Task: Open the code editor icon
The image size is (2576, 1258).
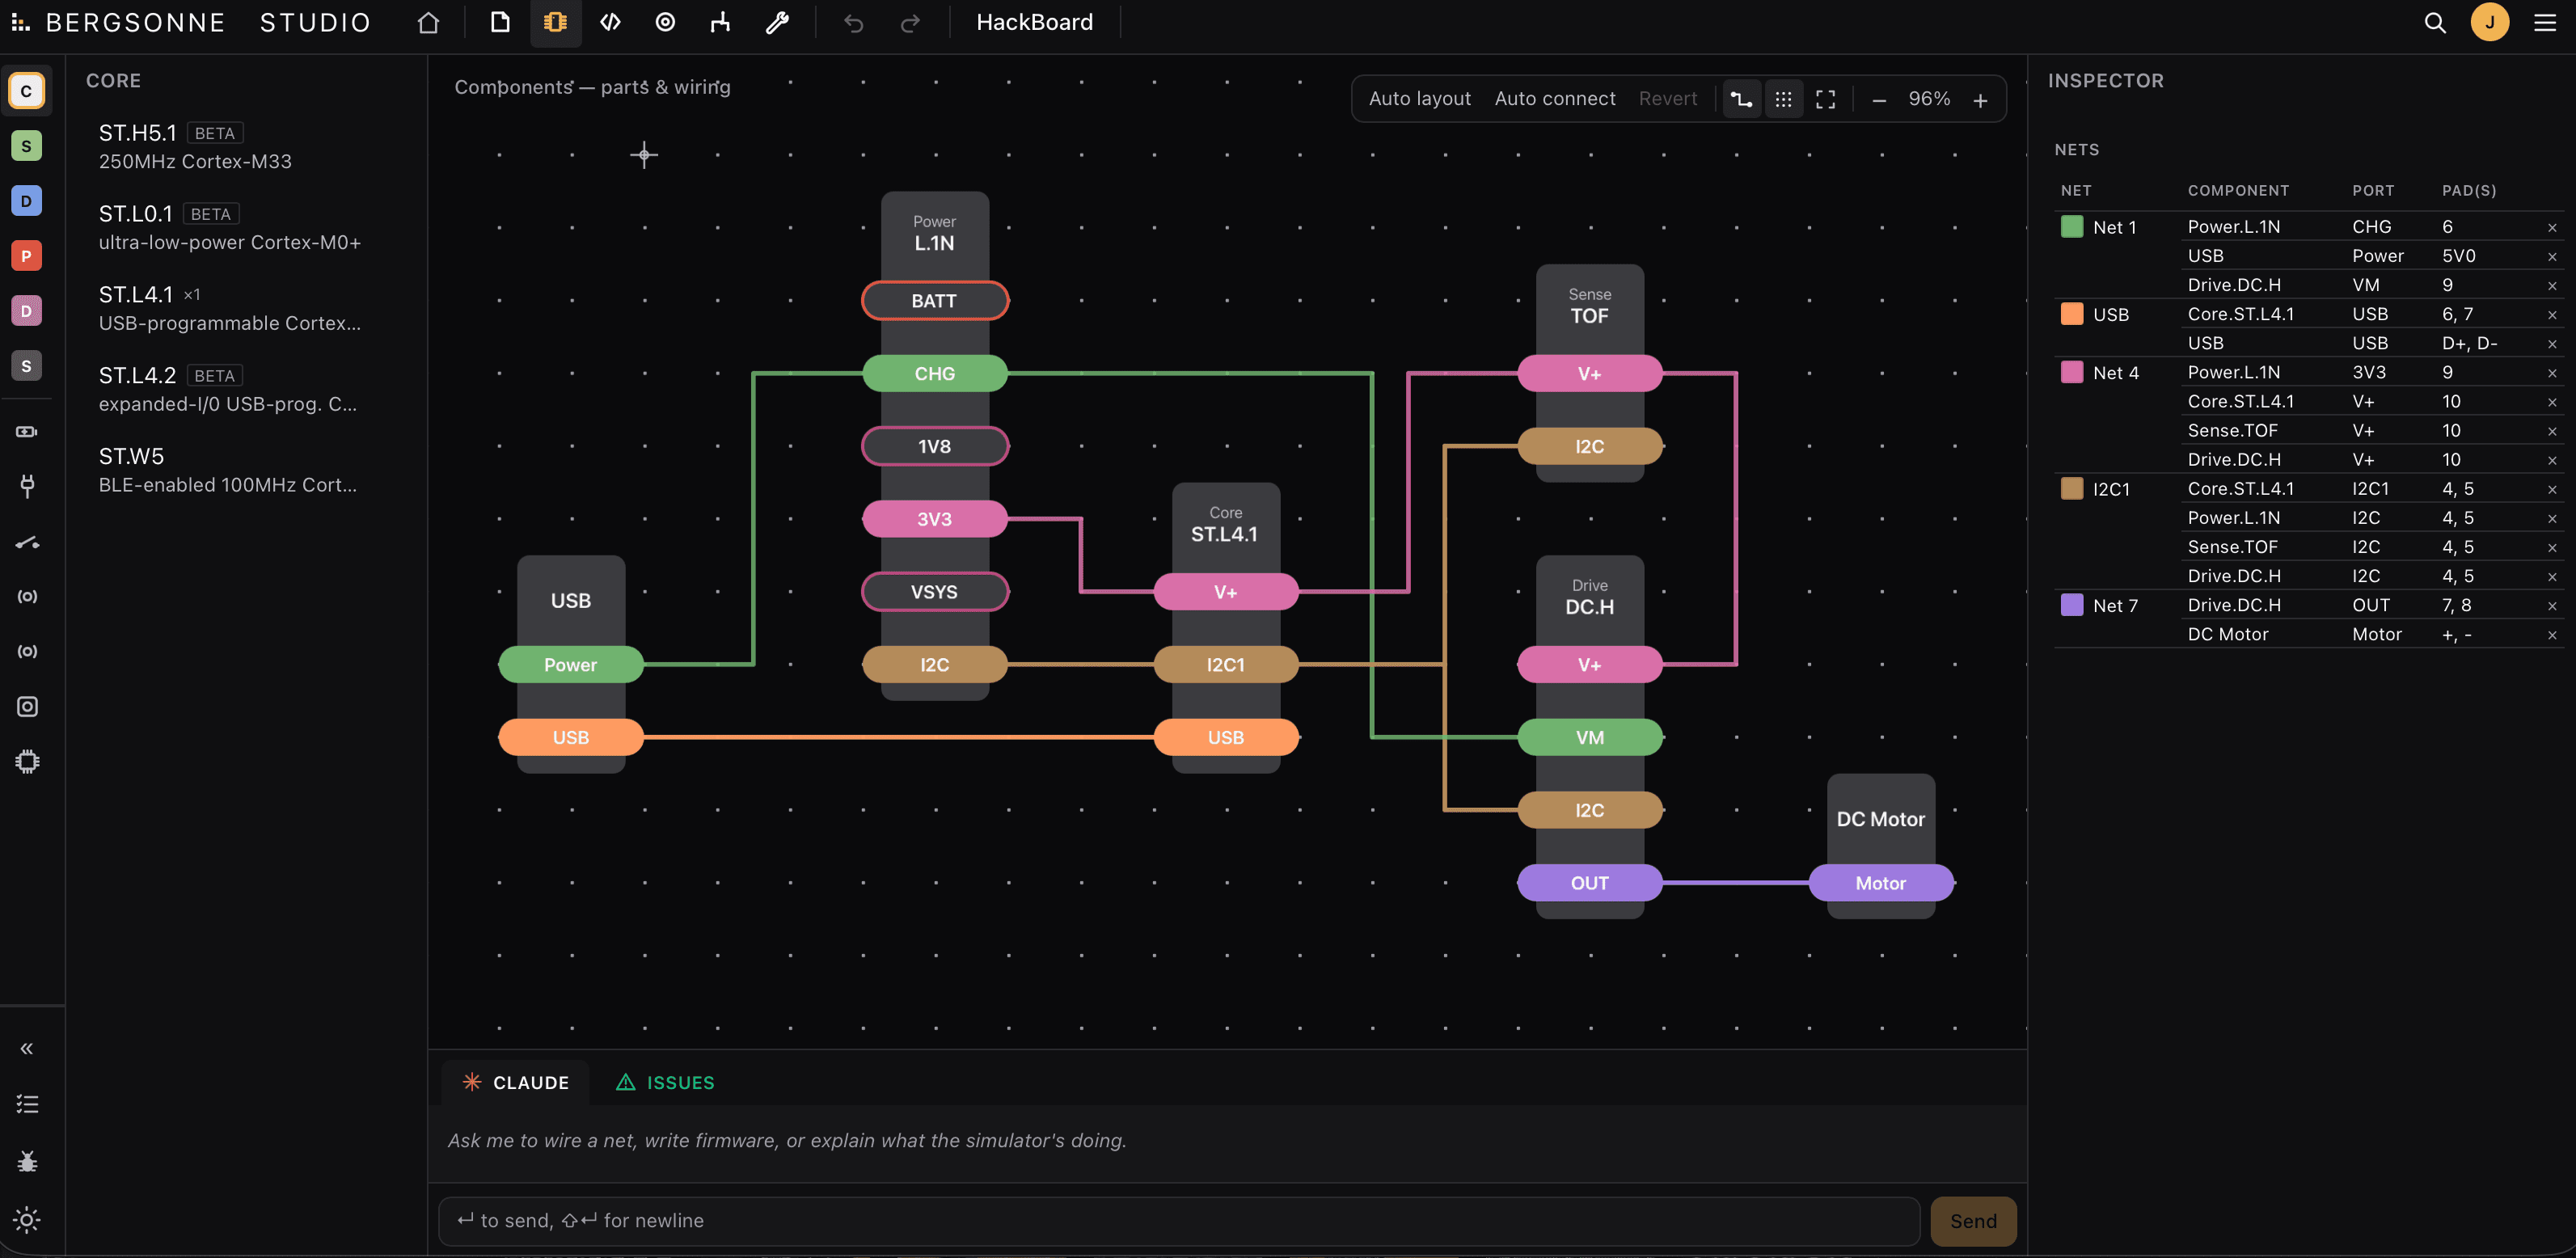Action: pos(610,22)
